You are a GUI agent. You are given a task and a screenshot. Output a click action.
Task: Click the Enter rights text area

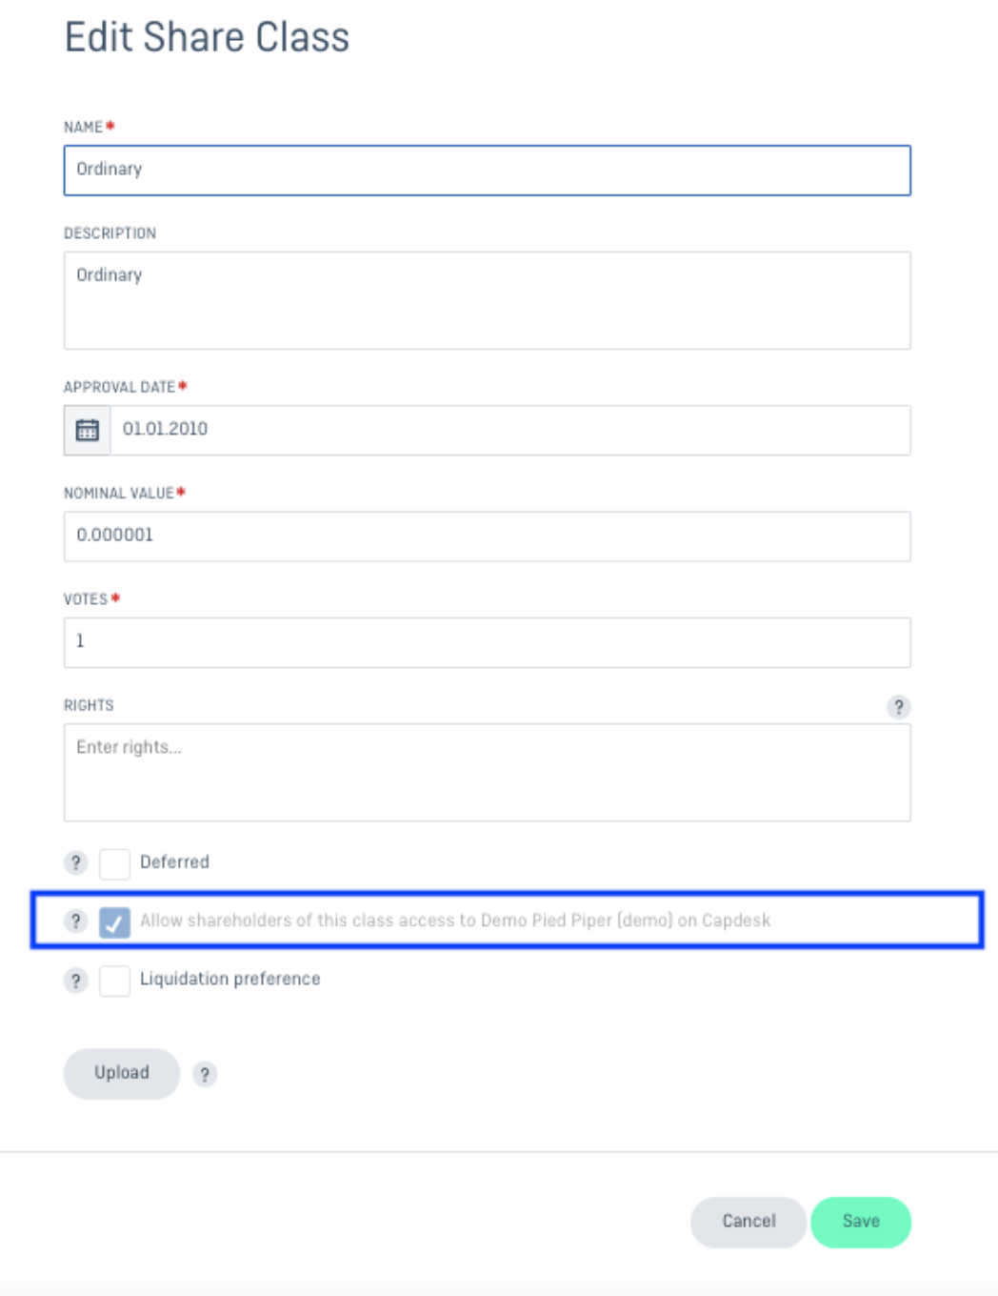(x=488, y=772)
